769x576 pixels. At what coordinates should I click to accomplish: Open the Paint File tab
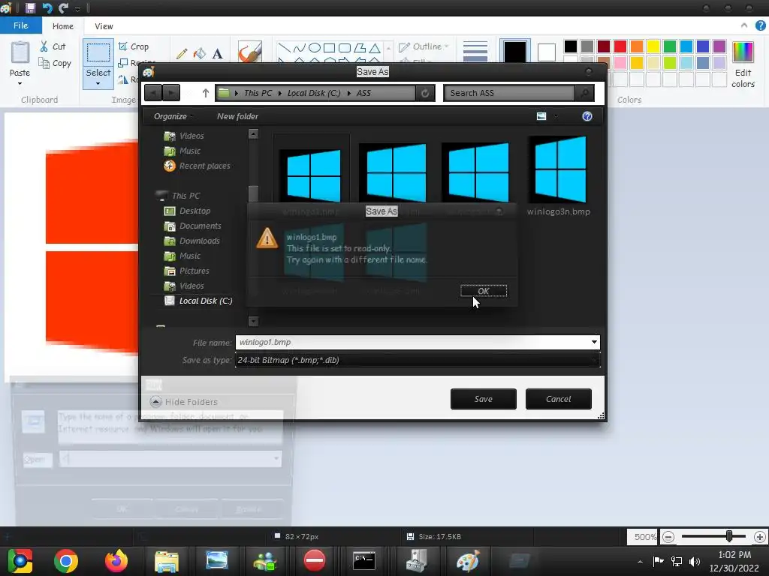click(x=20, y=25)
